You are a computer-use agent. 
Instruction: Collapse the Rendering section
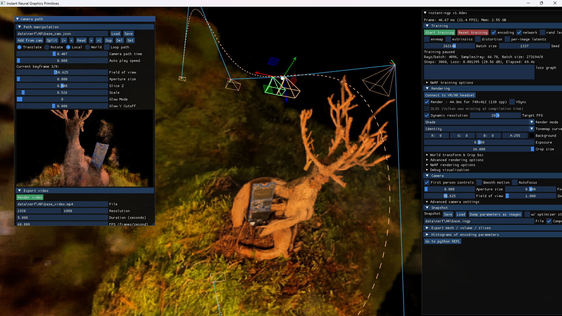427,88
